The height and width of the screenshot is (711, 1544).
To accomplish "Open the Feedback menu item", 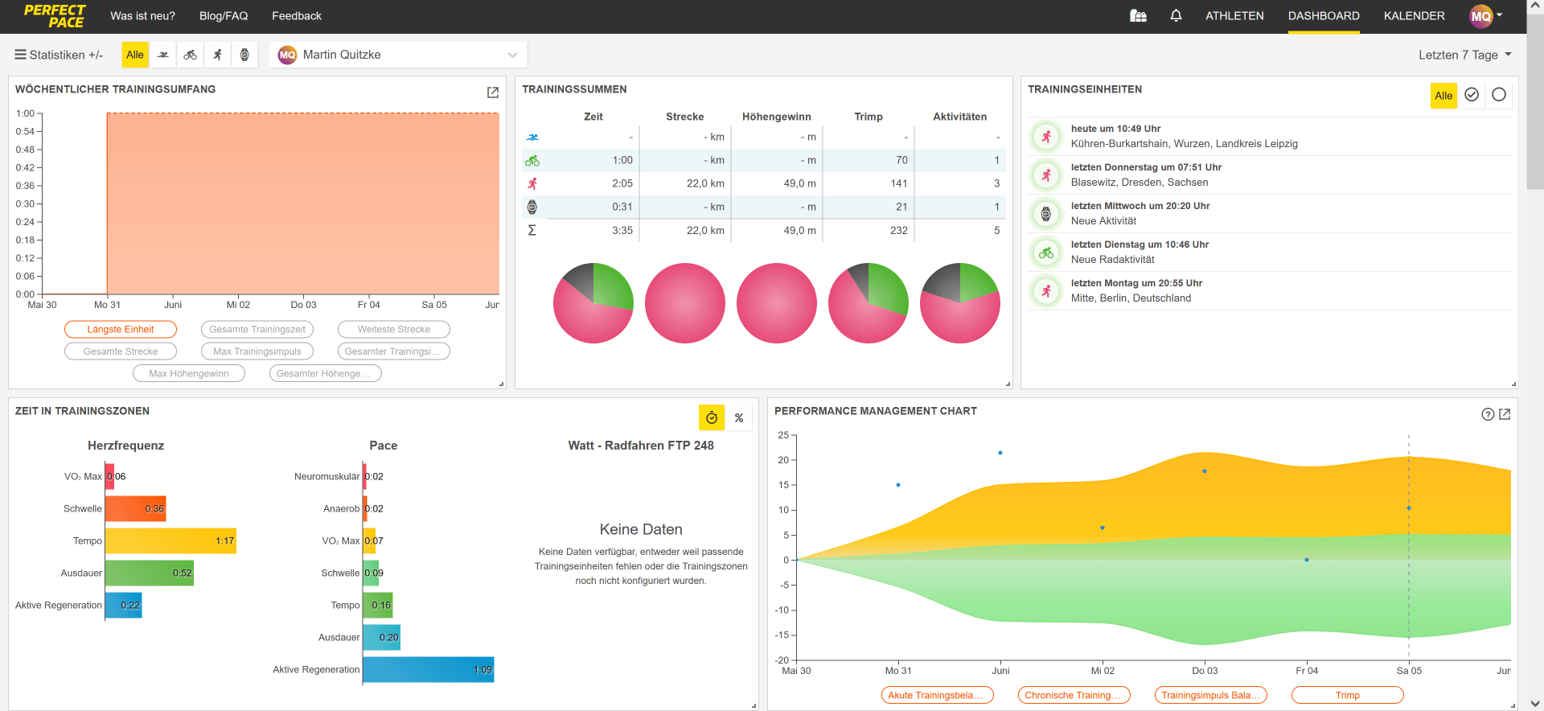I will 297,16.
